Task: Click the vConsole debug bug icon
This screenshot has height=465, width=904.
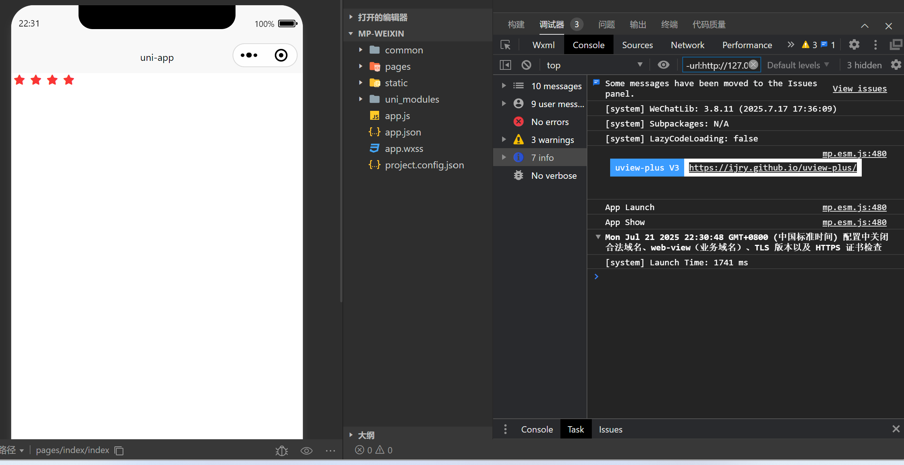Action: pos(281,450)
